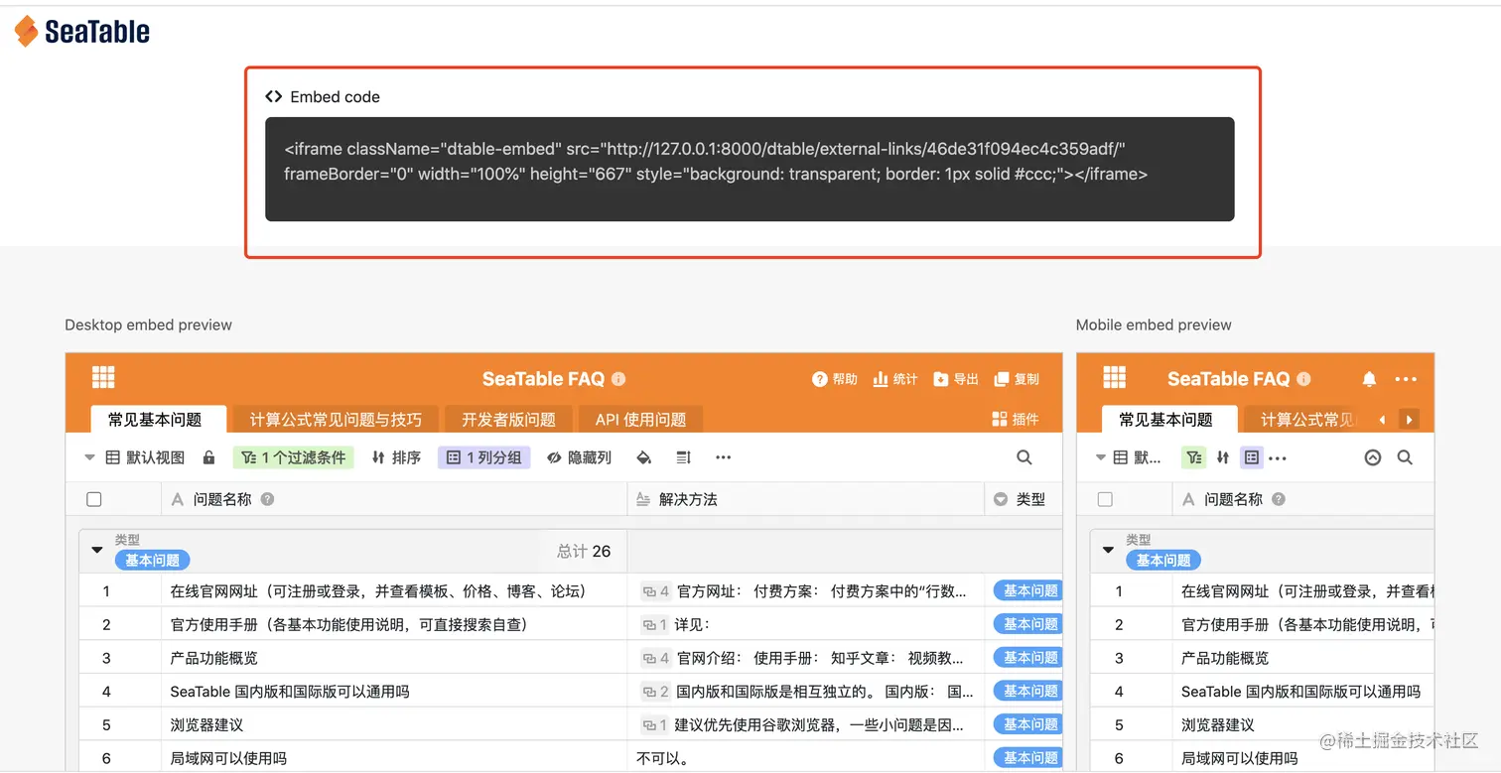Click 产品功能概览 cell in mobile preview
The image size is (1501, 773).
tap(1303, 658)
